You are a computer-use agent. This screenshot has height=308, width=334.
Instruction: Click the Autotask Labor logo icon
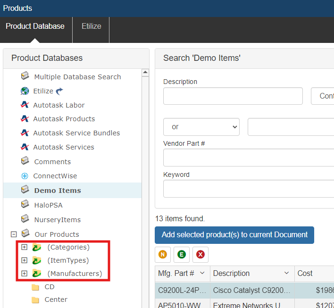click(25, 105)
